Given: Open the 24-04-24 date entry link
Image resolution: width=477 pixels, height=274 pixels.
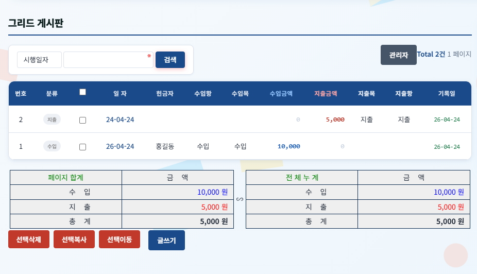Looking at the screenshot, I should point(120,119).
